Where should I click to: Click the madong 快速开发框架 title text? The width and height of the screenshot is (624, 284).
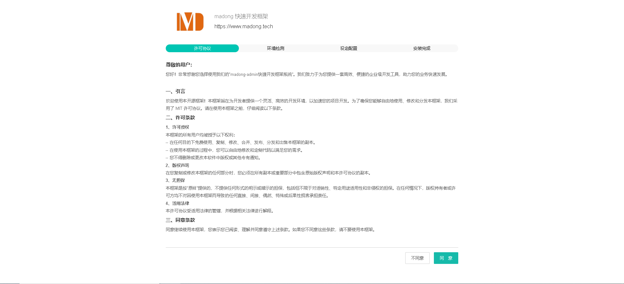[241, 16]
